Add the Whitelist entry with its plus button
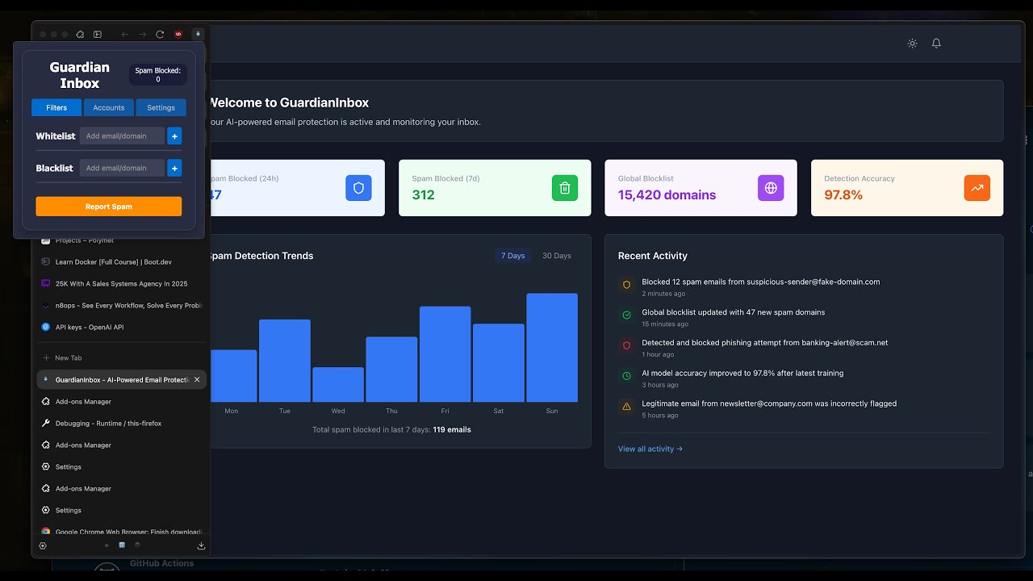This screenshot has height=581, width=1033. click(174, 136)
